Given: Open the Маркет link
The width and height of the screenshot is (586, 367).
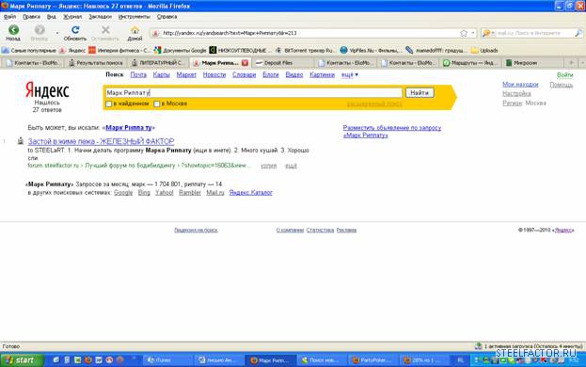Looking at the screenshot, I should point(186,74).
